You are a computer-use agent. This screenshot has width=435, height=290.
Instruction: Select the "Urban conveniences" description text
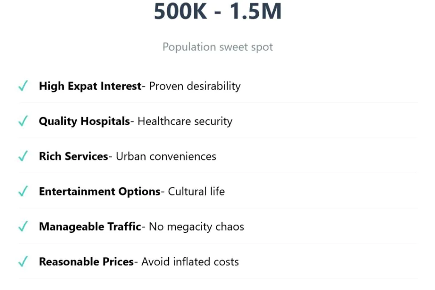click(x=166, y=157)
